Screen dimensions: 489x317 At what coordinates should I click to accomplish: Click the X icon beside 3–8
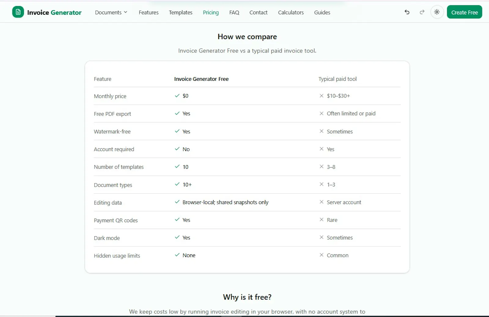[x=322, y=167]
